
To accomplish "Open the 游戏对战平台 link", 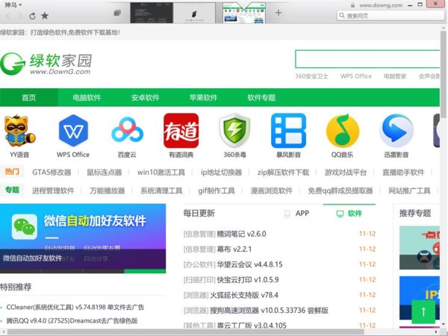I will (x=346, y=172).
